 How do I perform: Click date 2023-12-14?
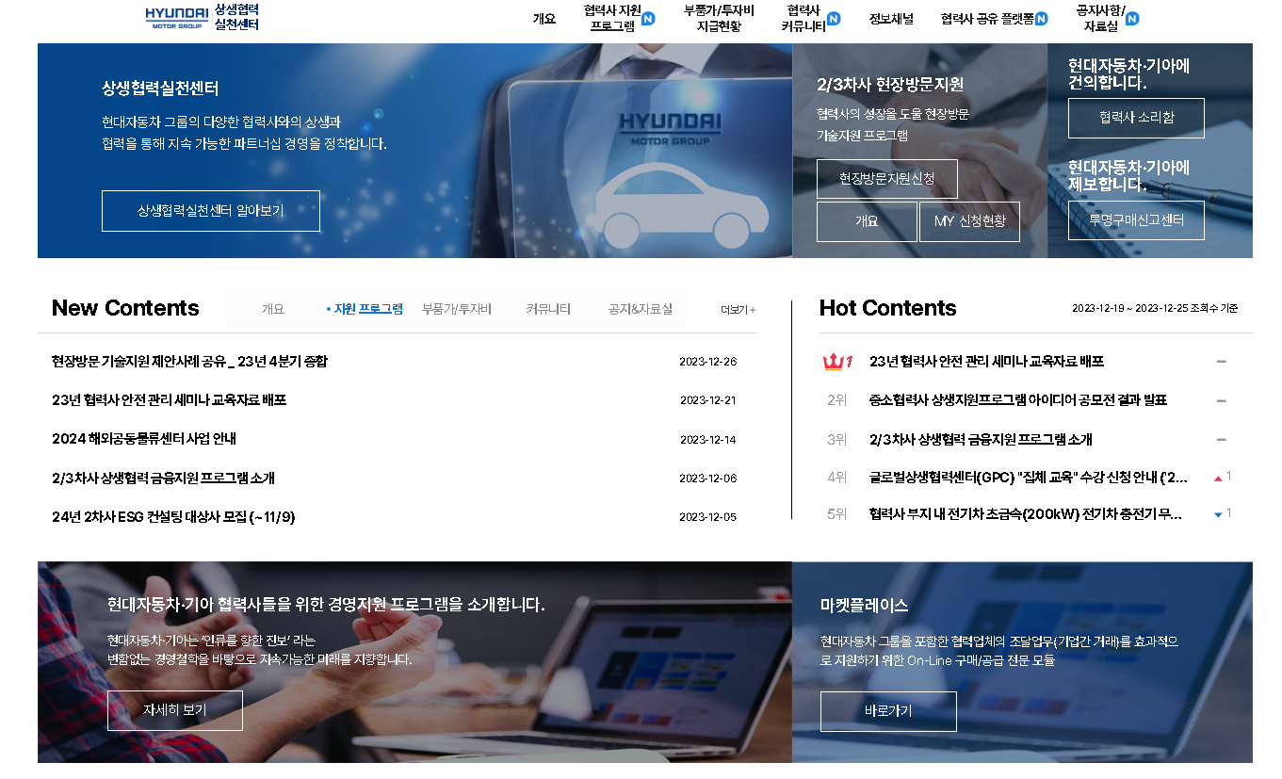click(708, 440)
